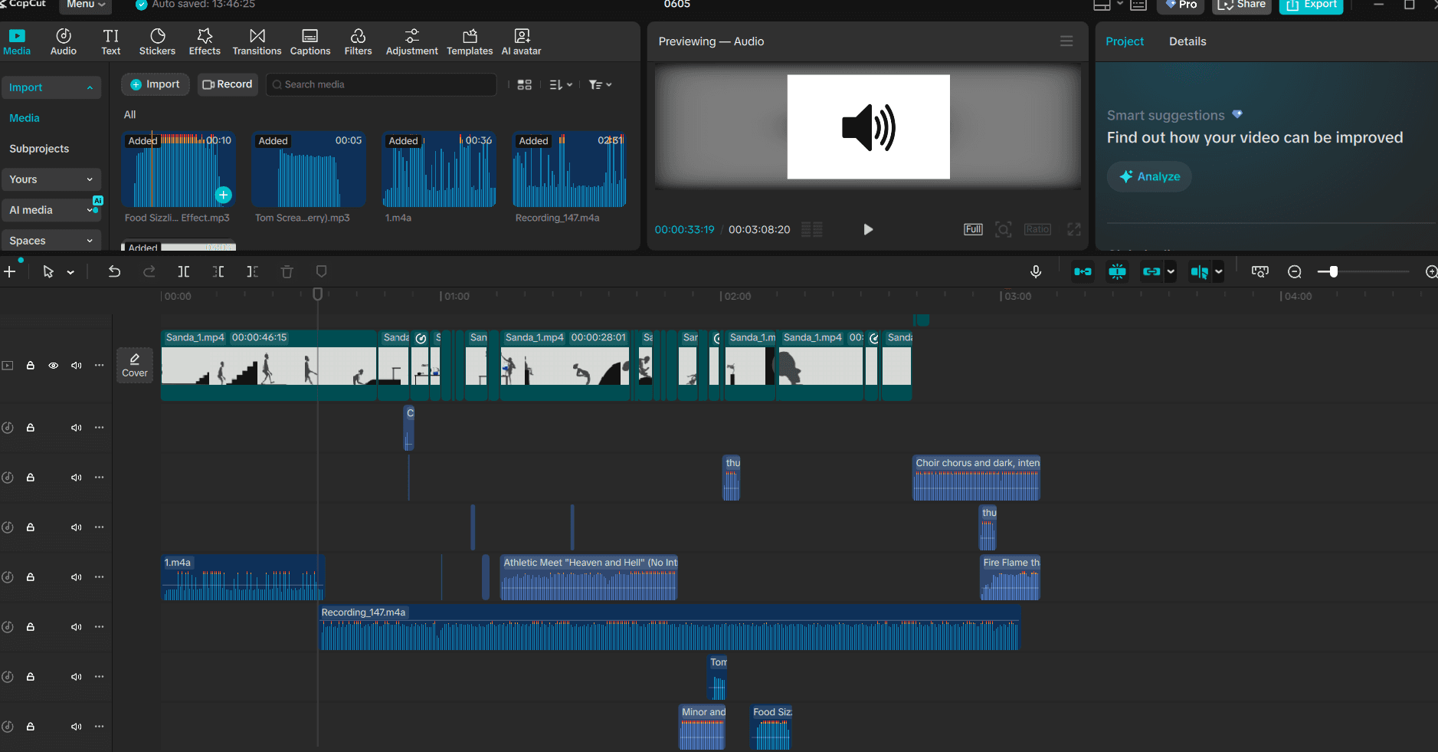Delete the part left of the playhead
Screen dimensions: 1438x752
pos(218,271)
